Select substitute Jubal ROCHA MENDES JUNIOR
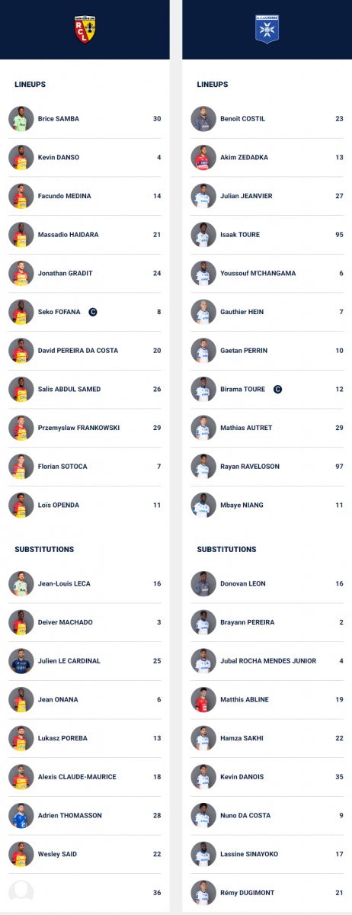This screenshot has width=352, height=915. pyautogui.click(x=268, y=661)
